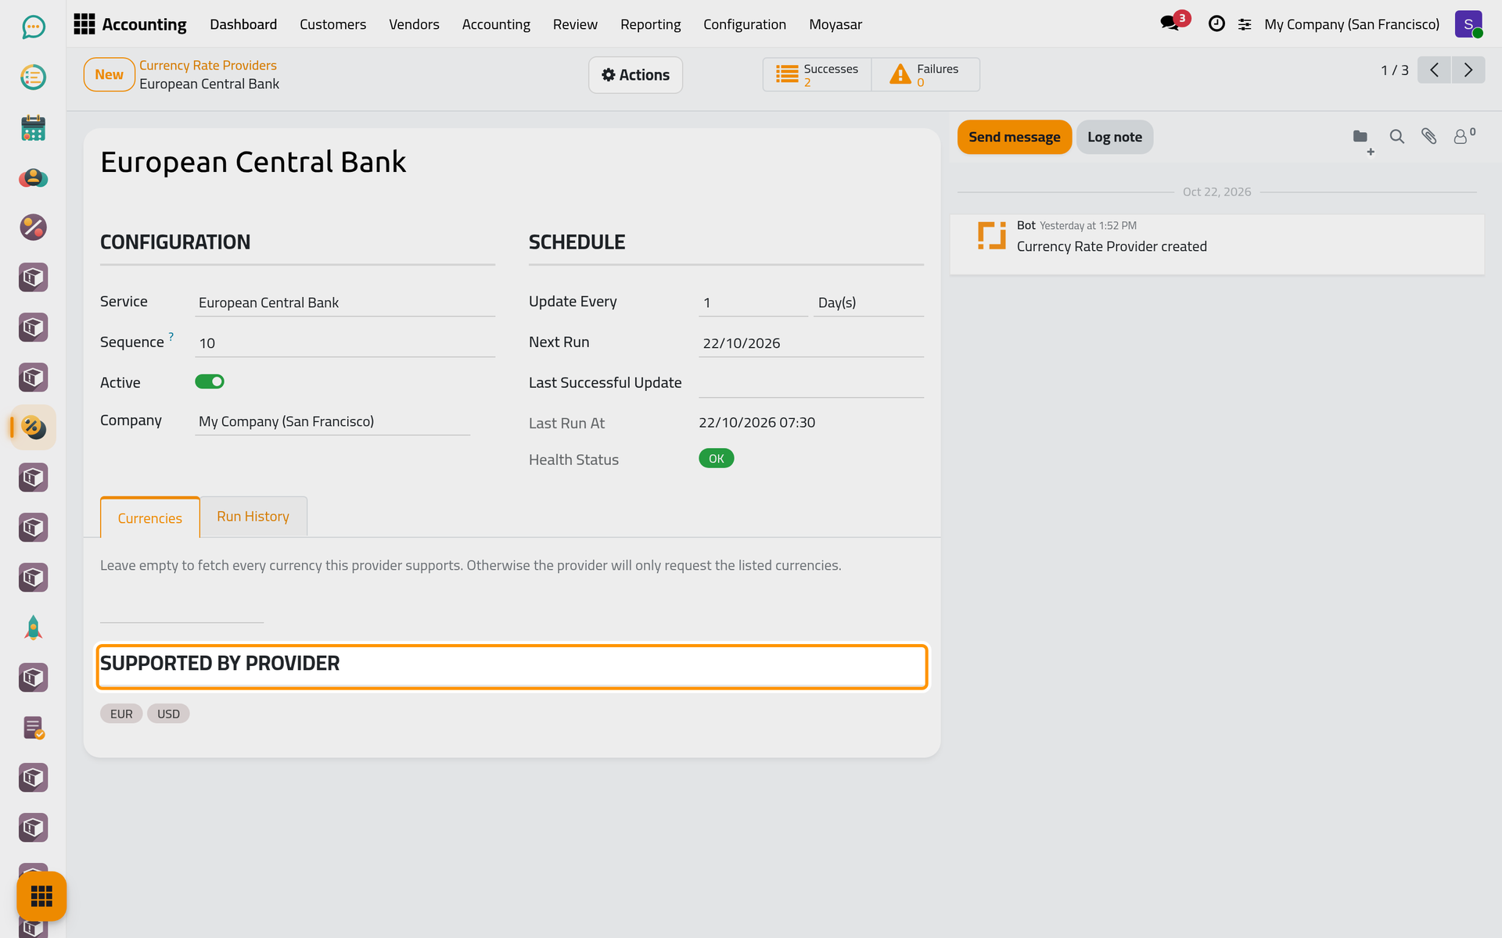The image size is (1502, 938).
Task: Open the Next Run date picker
Action: click(811, 343)
